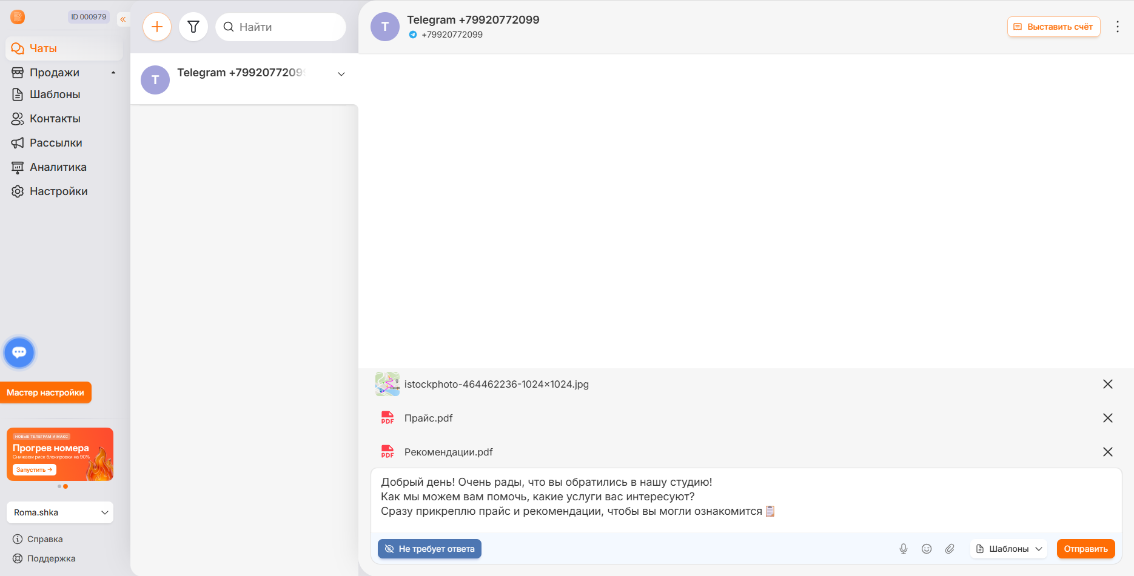
Task: Attach a file with paperclip icon
Action: (x=950, y=549)
